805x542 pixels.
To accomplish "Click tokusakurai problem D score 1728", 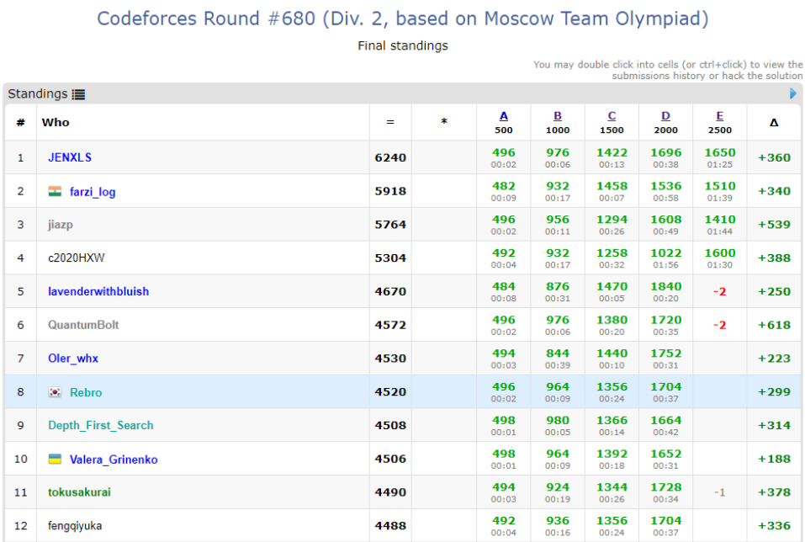I will click(x=666, y=487).
